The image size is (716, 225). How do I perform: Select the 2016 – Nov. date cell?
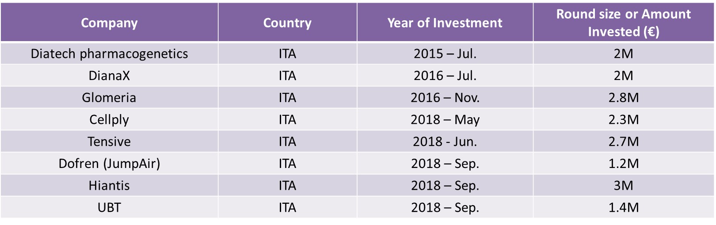(x=445, y=98)
